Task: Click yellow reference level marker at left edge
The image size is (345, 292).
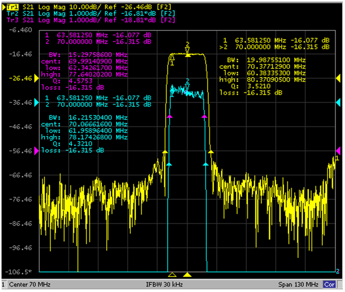Action: (36, 78)
